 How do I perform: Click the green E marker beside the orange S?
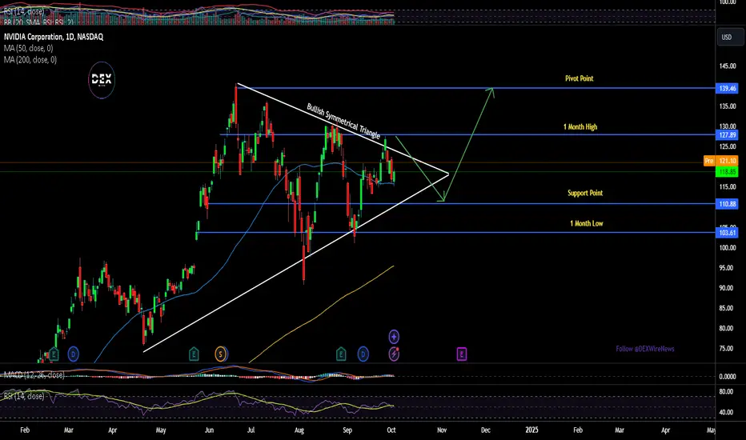[x=194, y=354]
